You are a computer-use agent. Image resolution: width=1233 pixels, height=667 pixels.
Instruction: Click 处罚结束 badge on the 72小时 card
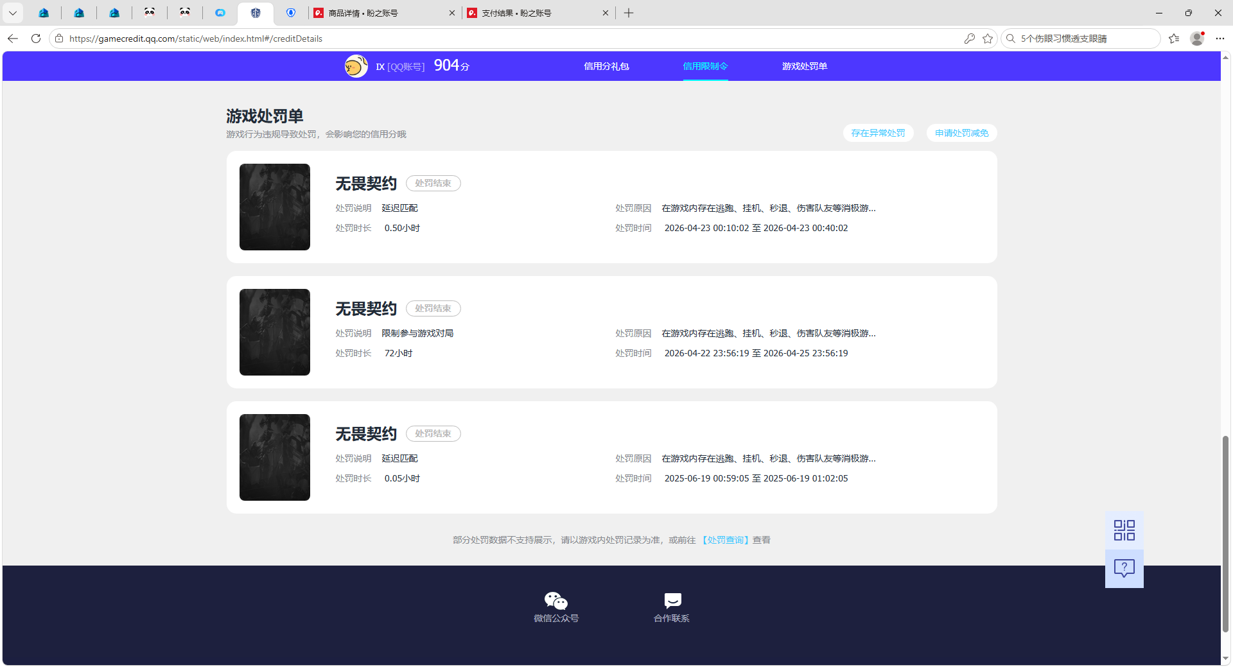click(x=433, y=308)
